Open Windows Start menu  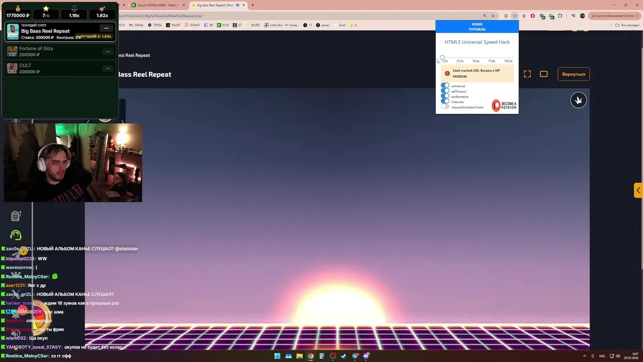(x=277, y=356)
